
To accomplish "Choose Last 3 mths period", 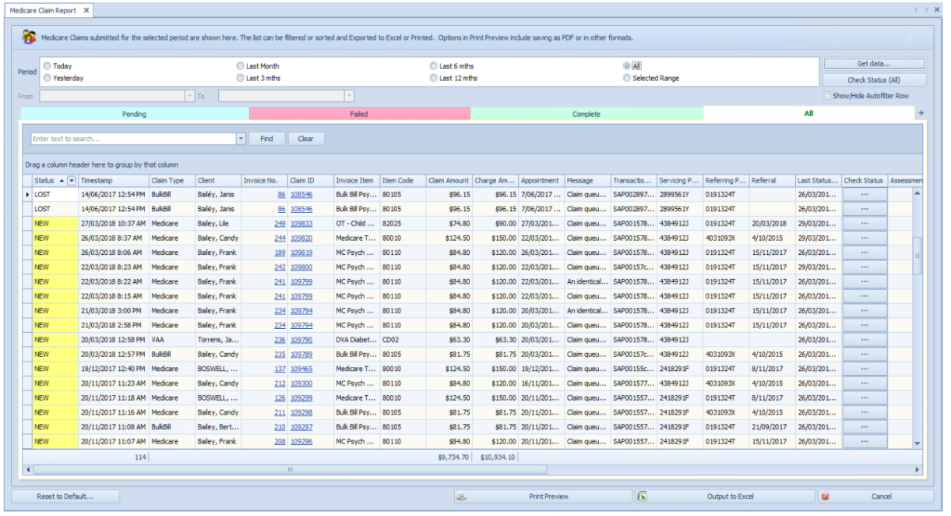I will 240,78.
